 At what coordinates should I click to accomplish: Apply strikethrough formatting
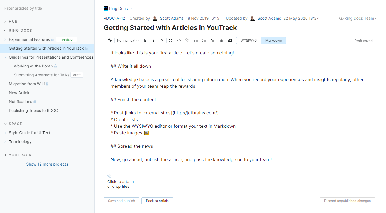coord(162,41)
